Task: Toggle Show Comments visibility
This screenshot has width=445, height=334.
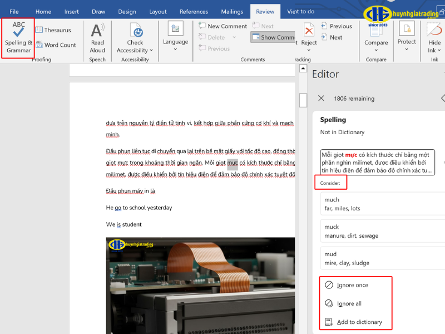Action: pos(273,37)
